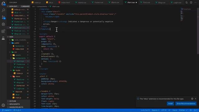The height and width of the screenshot is (112, 199).
Task: Open the Test beaker view
Action: [3, 38]
